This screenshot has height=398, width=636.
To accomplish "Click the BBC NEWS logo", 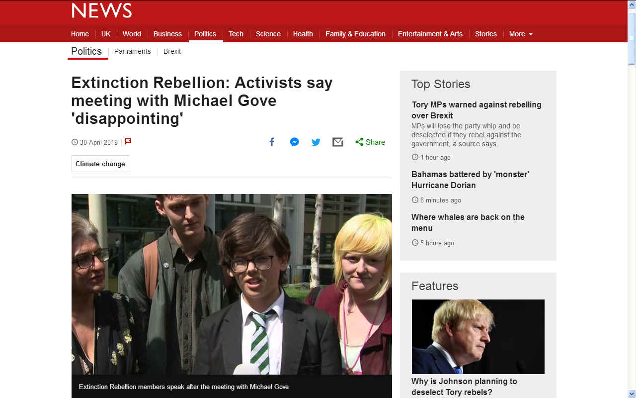I will point(101,10).
